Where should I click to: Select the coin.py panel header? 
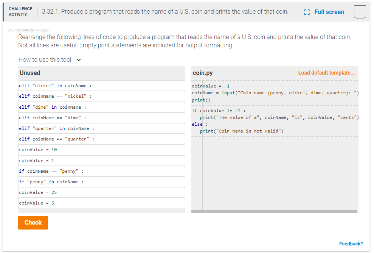201,72
